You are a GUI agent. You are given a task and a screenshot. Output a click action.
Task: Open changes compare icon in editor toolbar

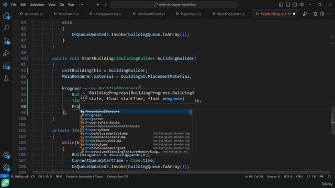pos(315,14)
